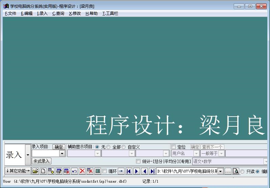Open the I.录入 menu

coord(42,13)
